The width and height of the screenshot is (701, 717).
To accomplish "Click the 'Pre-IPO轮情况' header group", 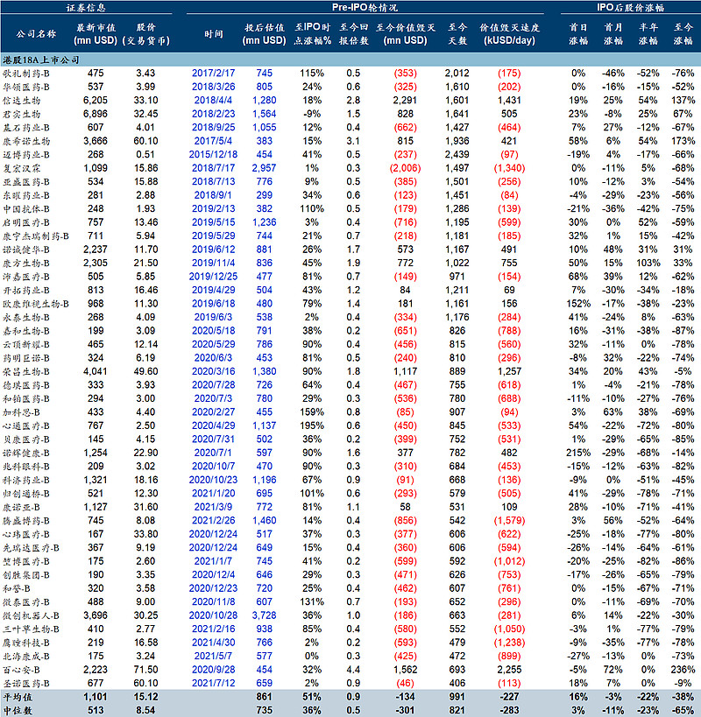I will point(365,7).
